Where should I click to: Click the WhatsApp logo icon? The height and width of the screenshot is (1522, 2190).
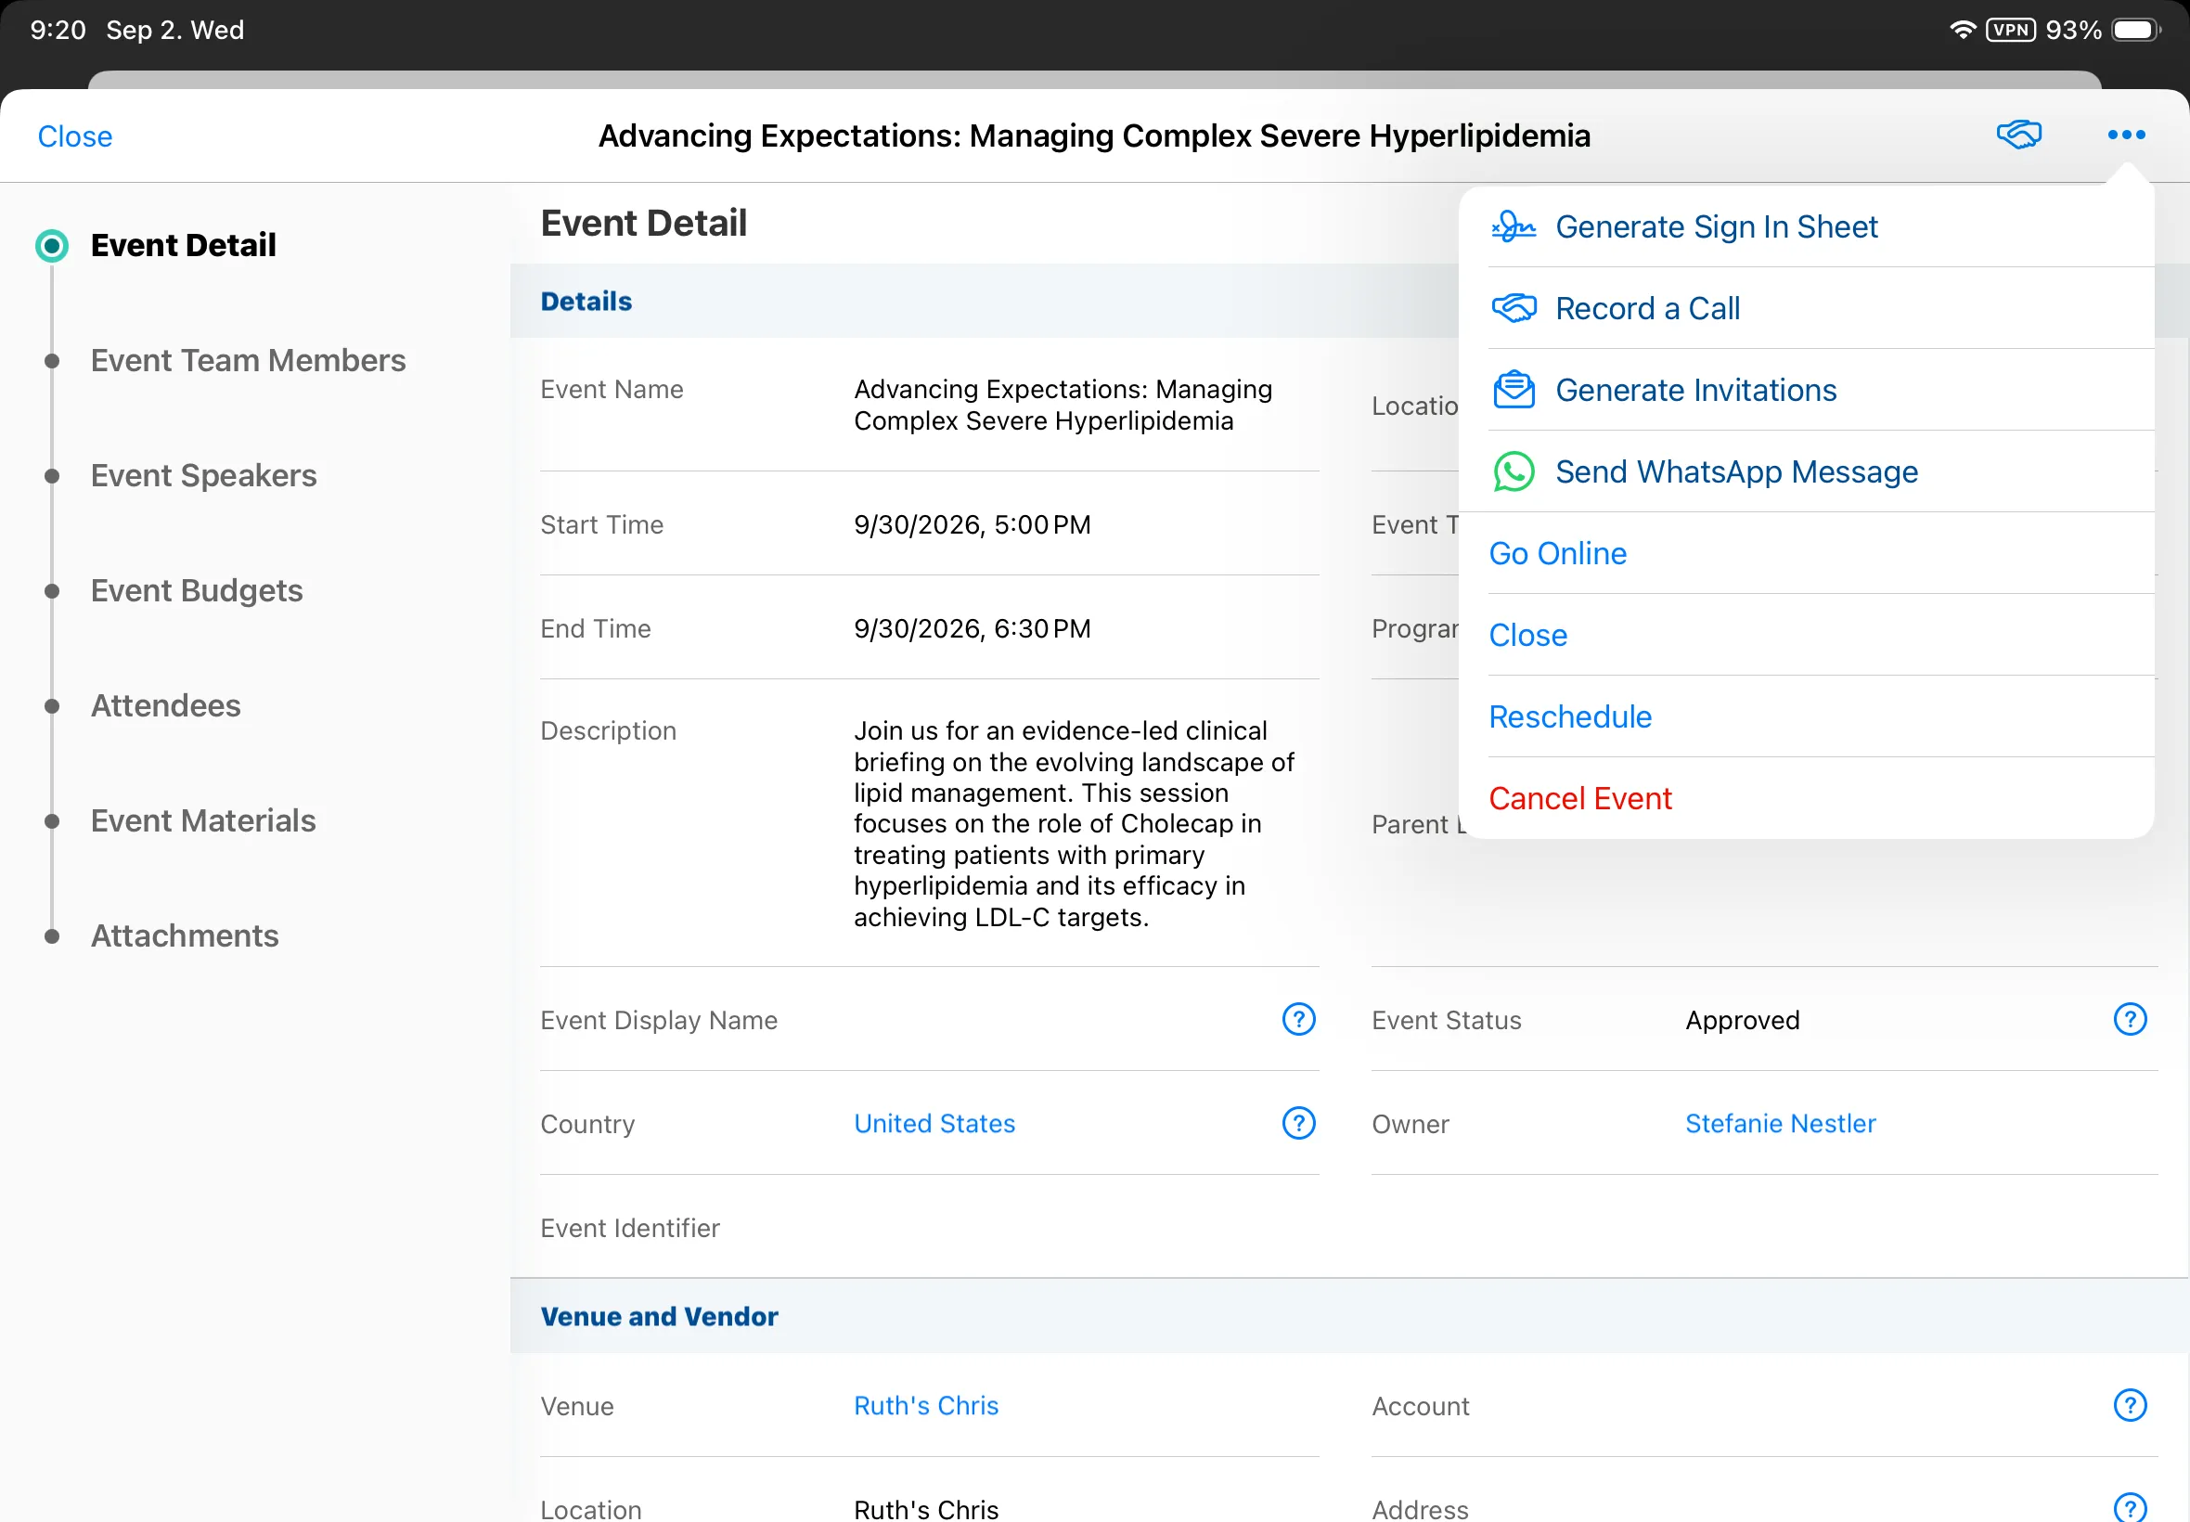[1514, 472]
